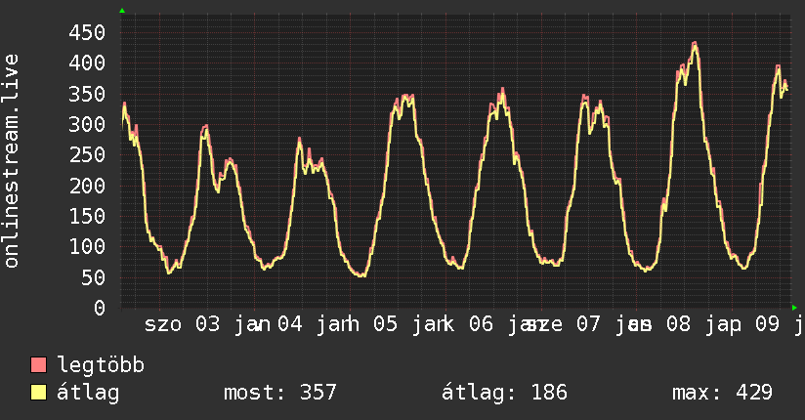
Task: Click the max: 429 statistic
Action: pyautogui.click(x=722, y=393)
